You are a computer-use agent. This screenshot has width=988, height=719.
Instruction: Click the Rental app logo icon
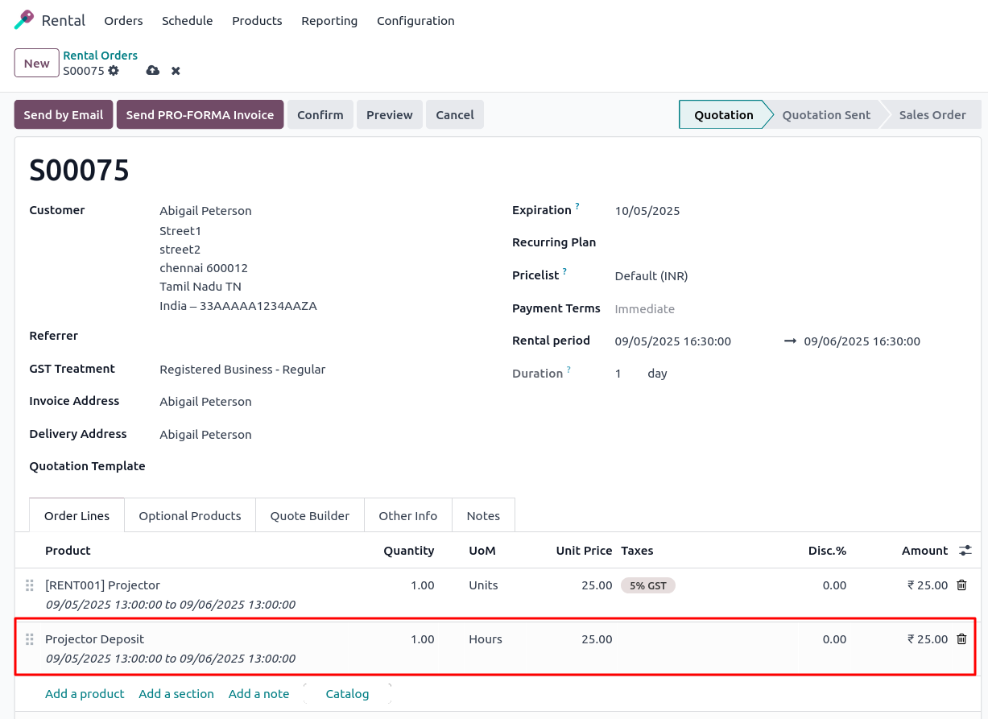pyautogui.click(x=24, y=20)
